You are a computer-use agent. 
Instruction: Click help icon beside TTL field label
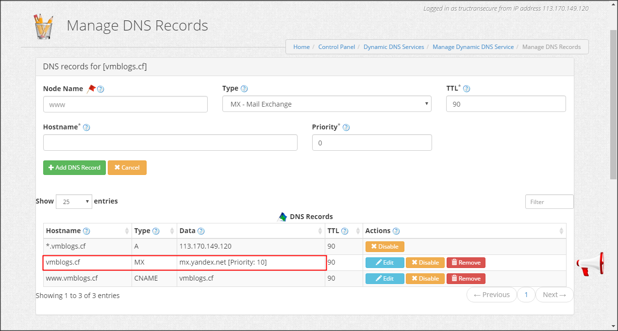coord(467,89)
